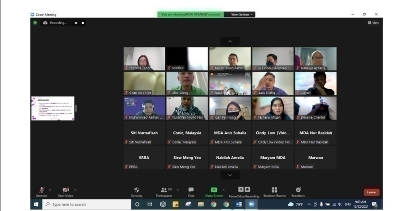Unmute the microphone
412x211 pixels.
(x=42, y=190)
